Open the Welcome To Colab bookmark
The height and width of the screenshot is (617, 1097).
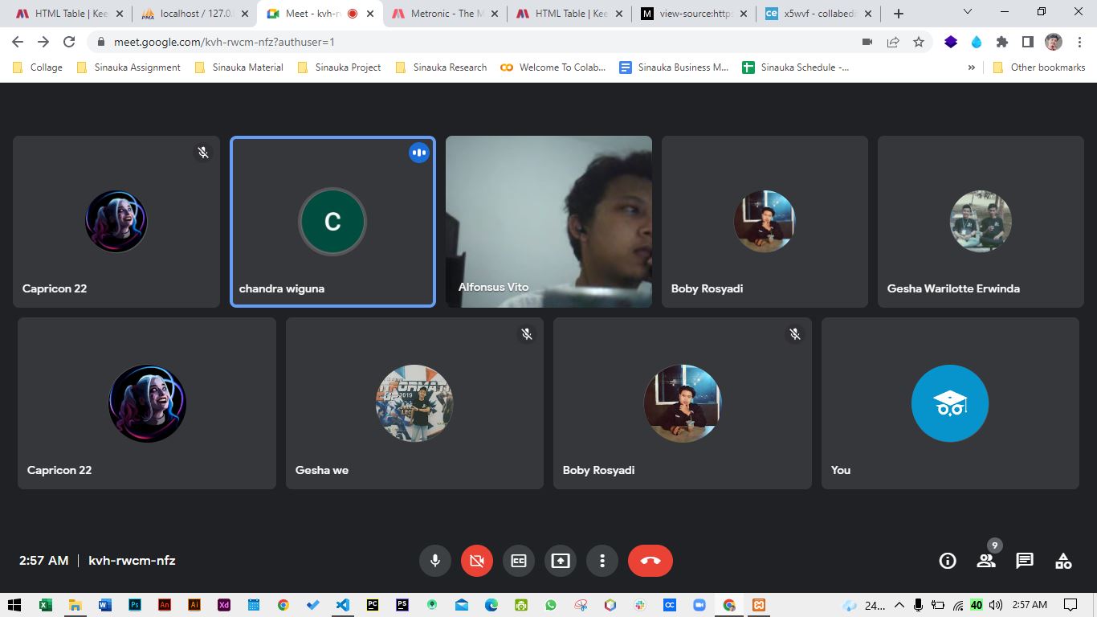pos(553,67)
